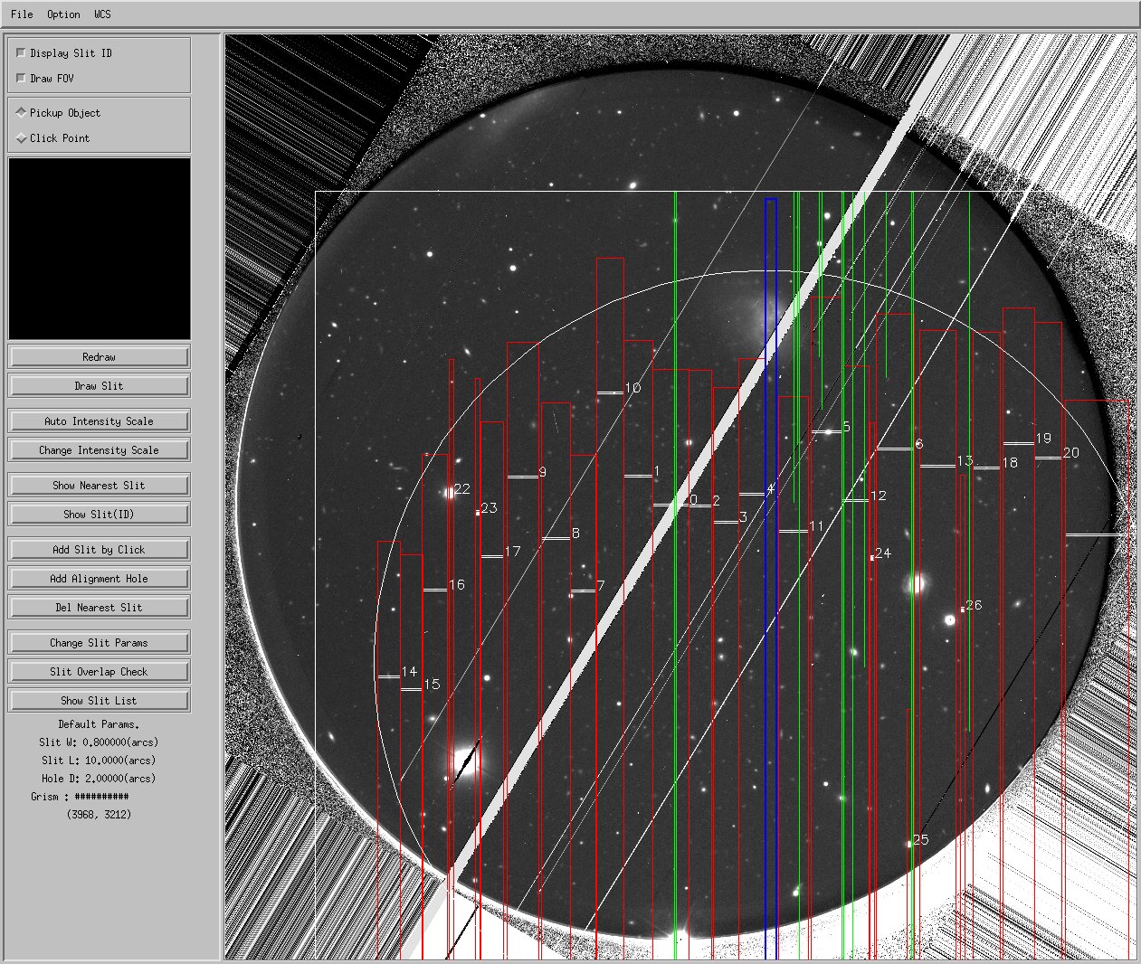Click slit label 18 on the image
This screenshot has height=964, width=1141.
point(1010,463)
